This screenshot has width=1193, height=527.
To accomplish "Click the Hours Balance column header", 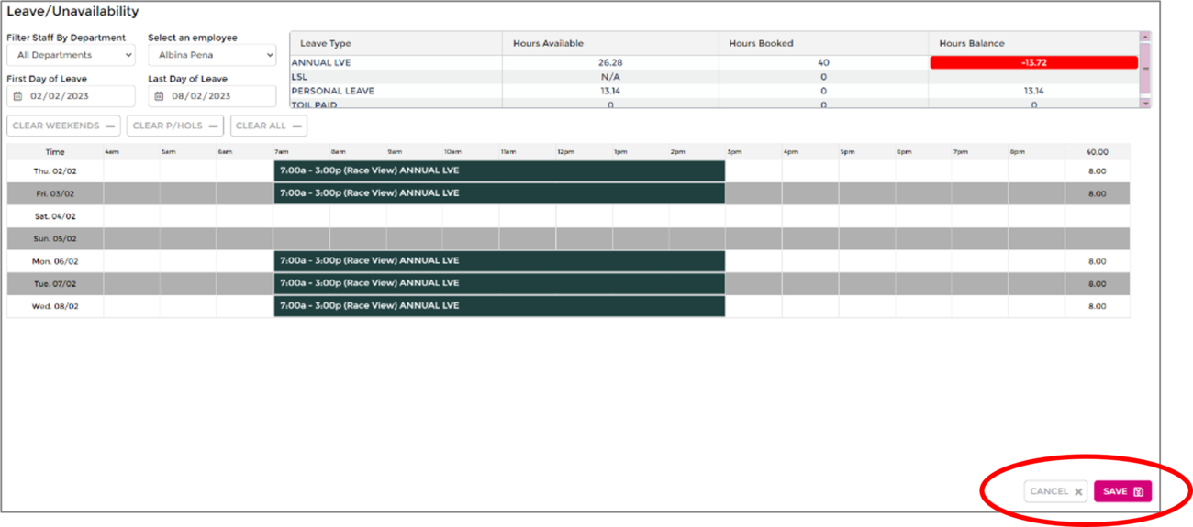I will 971,43.
